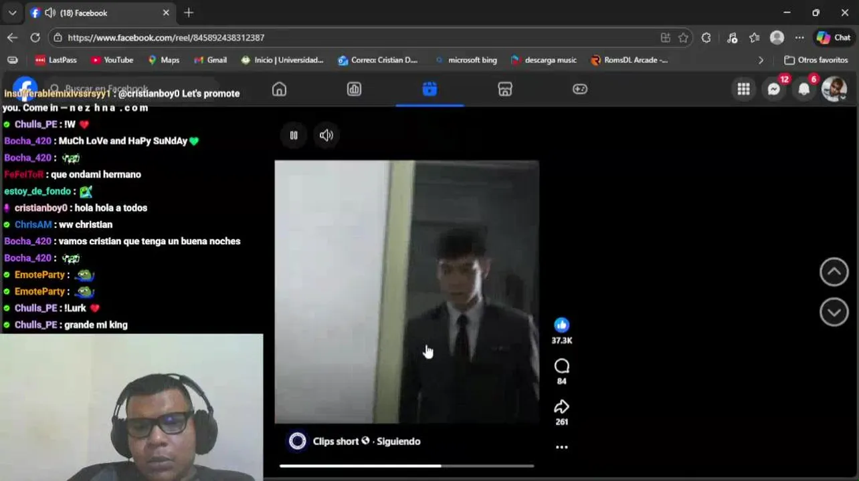Click the 37.3K likes count

561,341
